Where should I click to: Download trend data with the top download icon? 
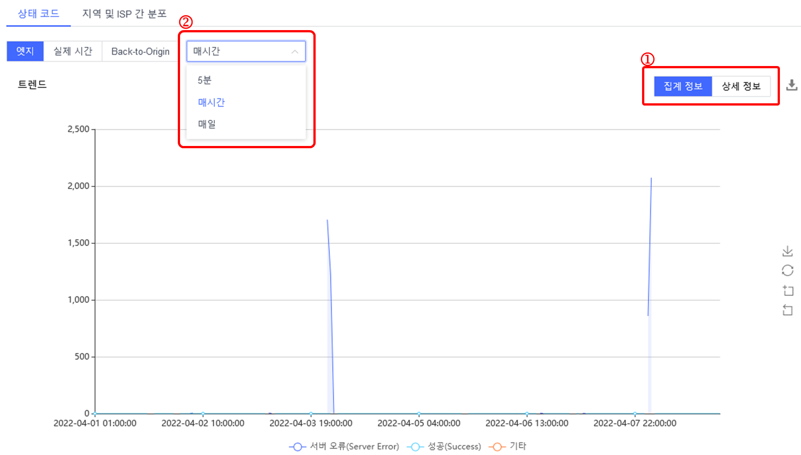point(792,85)
